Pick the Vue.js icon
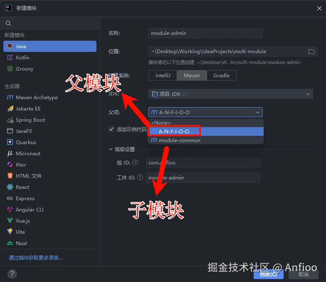 coord(10,221)
